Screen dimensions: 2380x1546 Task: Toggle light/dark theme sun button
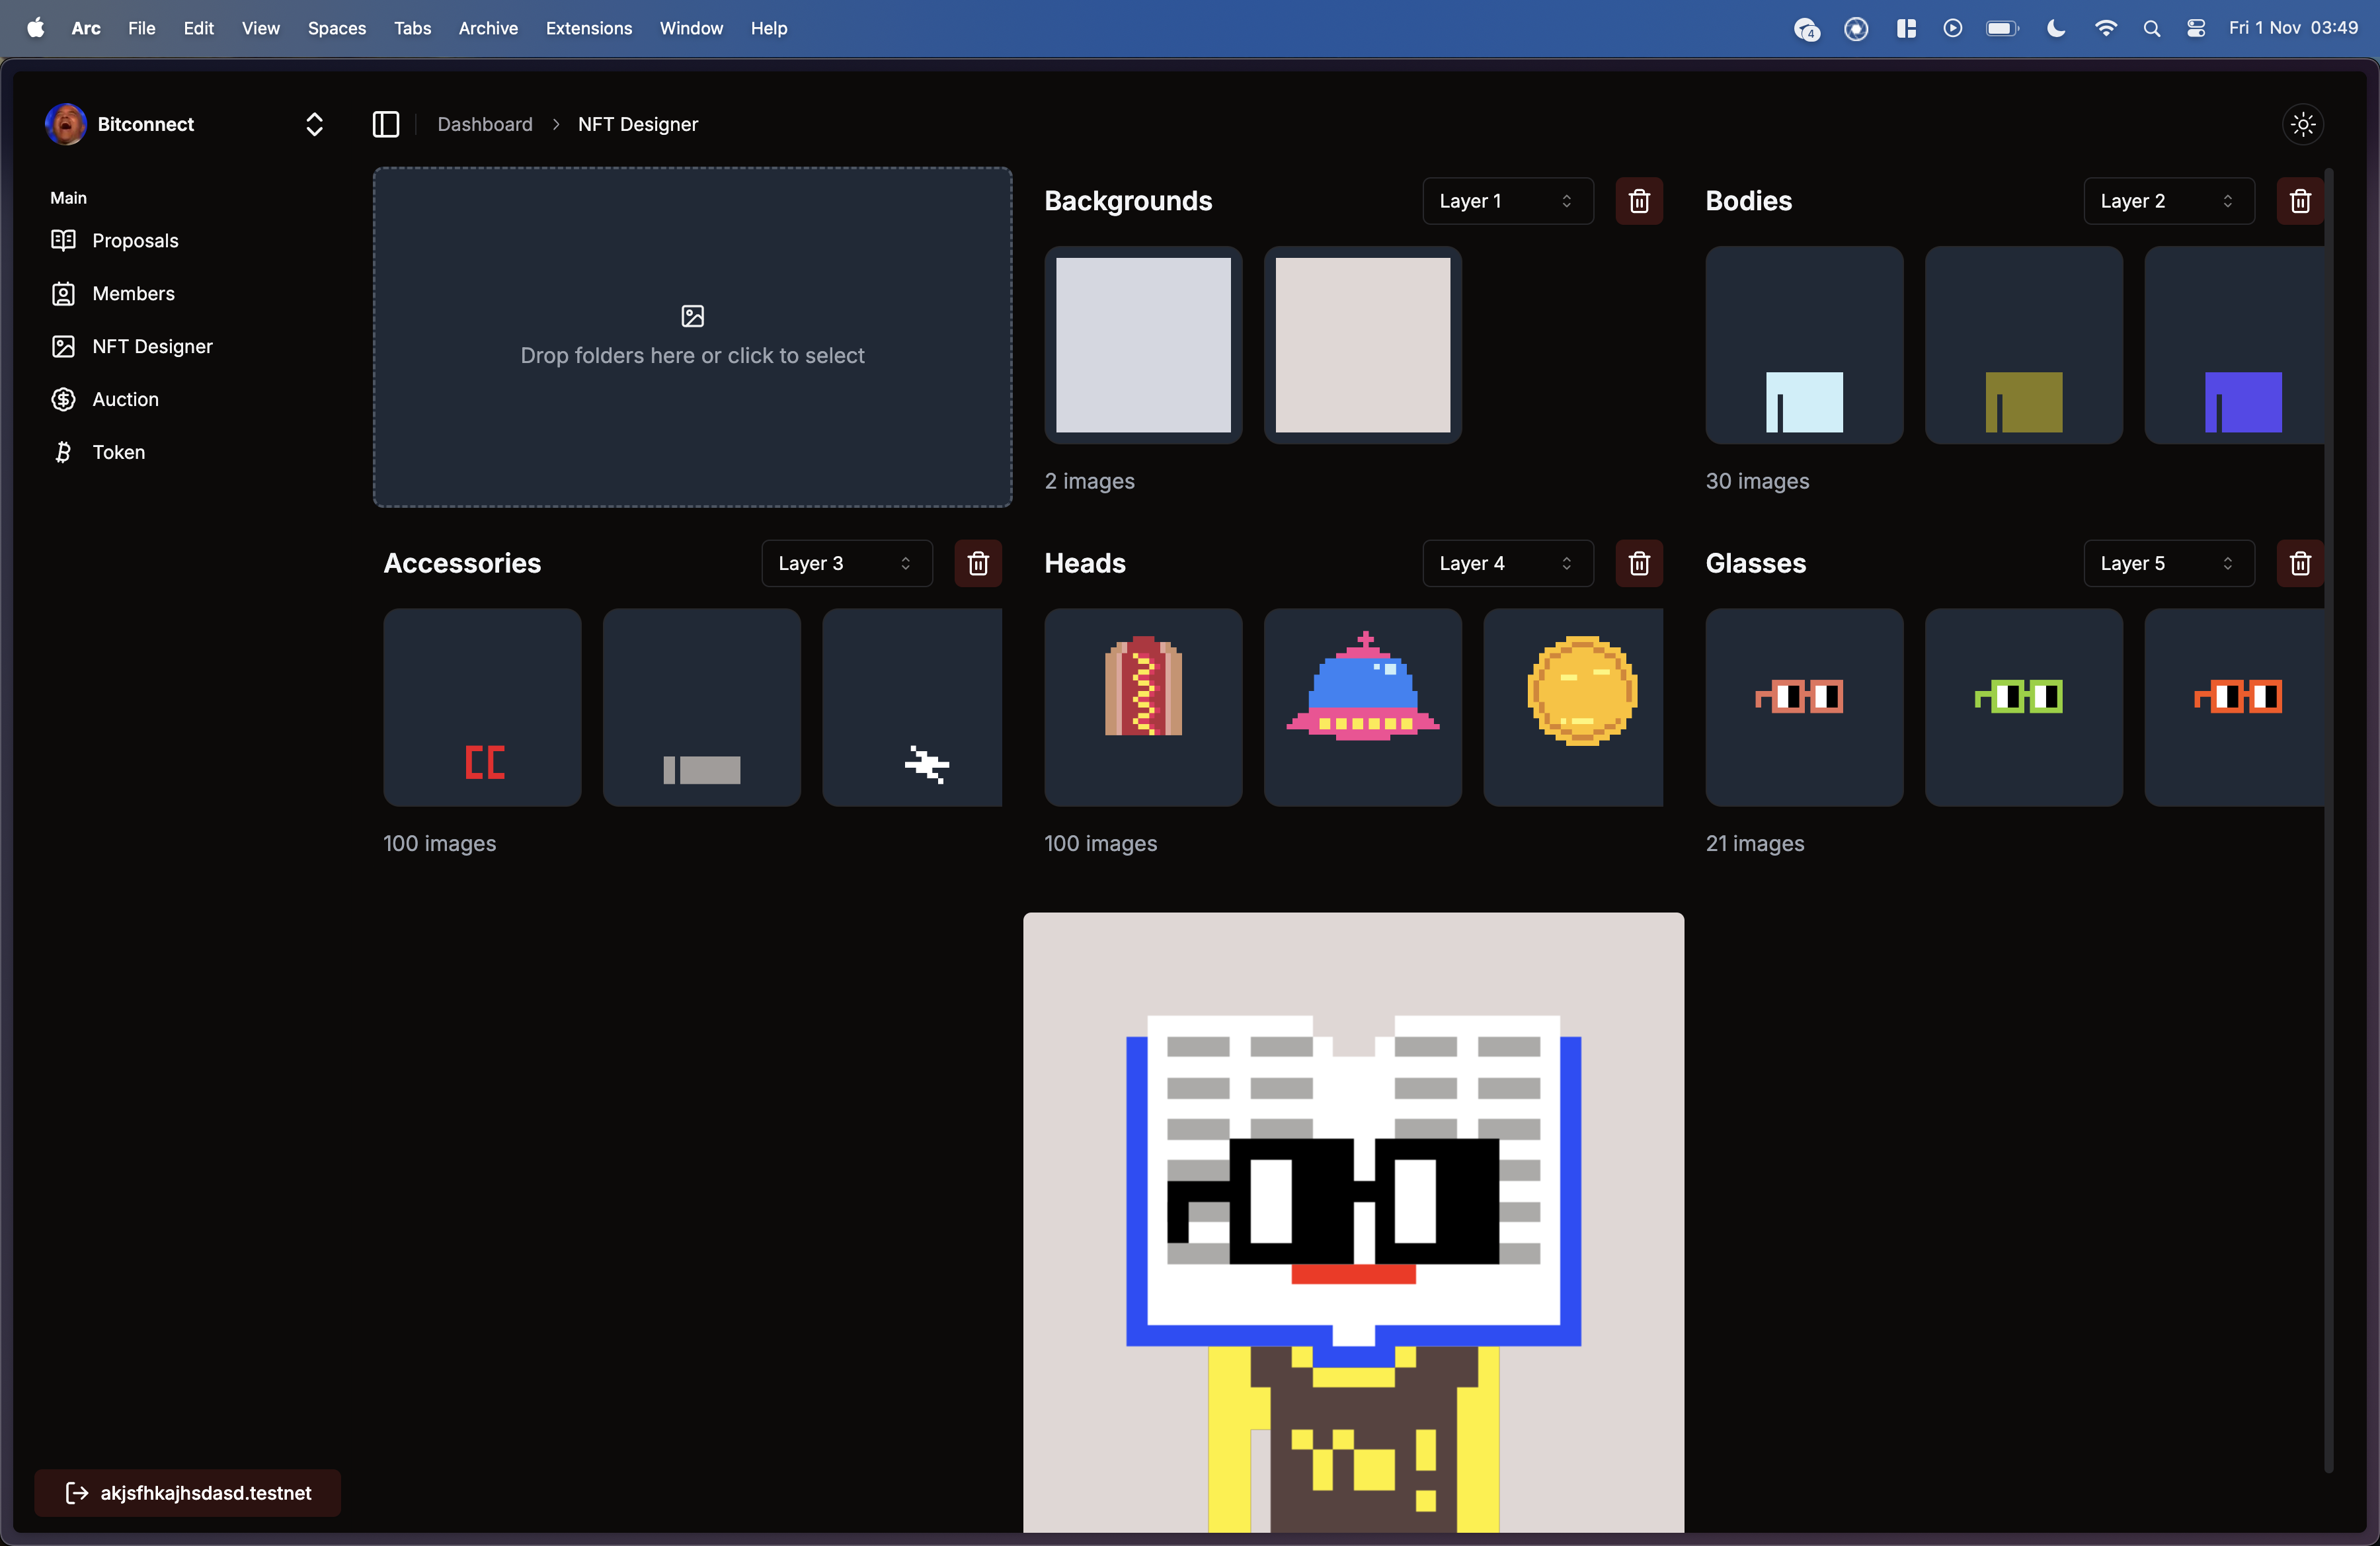pyautogui.click(x=2302, y=124)
